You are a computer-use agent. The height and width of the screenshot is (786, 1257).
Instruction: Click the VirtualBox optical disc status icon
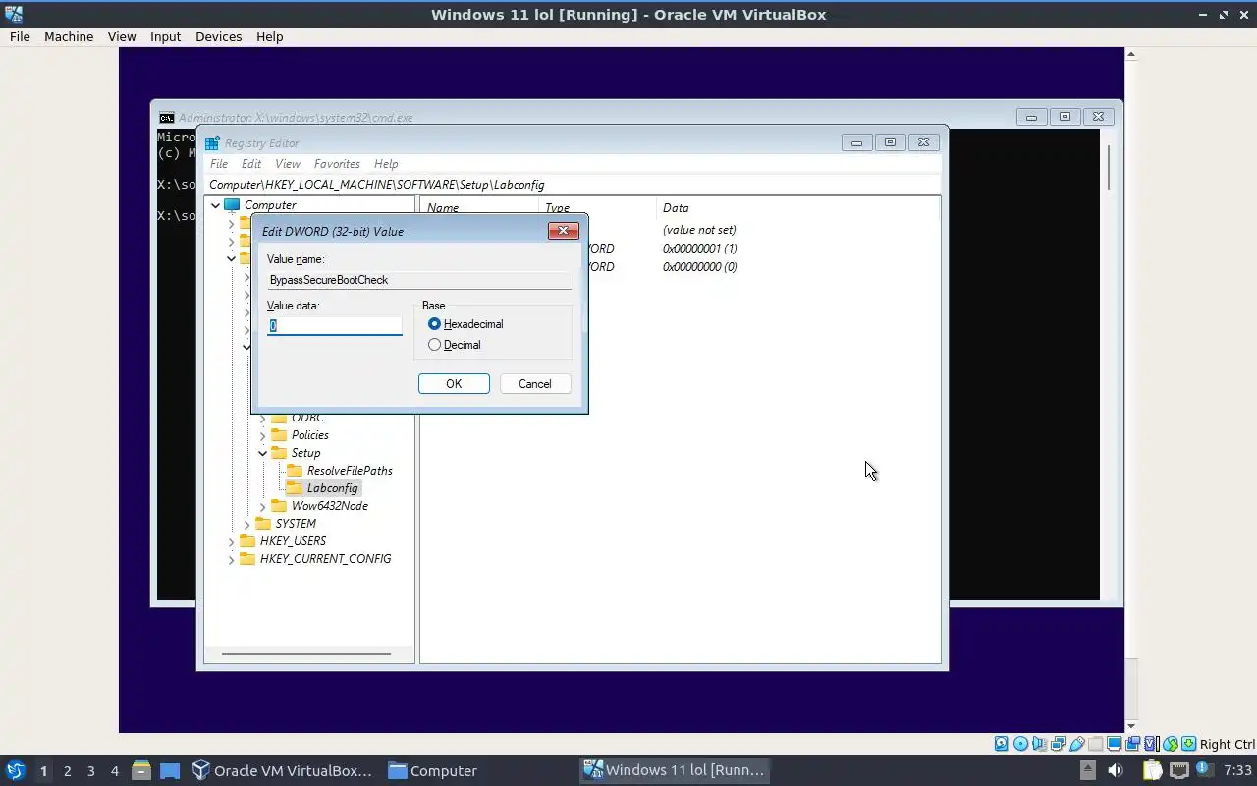pyautogui.click(x=1020, y=744)
